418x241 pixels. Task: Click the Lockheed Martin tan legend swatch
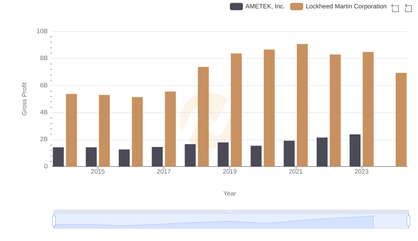point(296,6)
